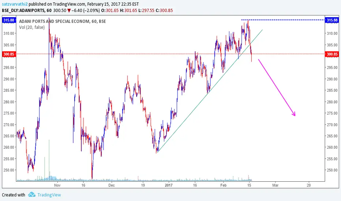Click the red 300.85 price label on the left axis
Screen dimensions: 341x201
(9, 54)
